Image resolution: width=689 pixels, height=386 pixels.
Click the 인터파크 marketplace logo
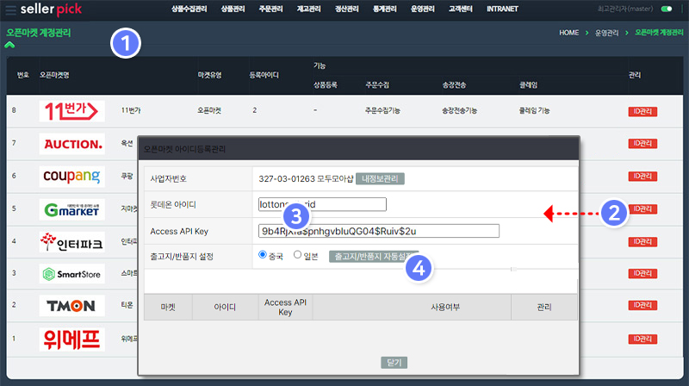click(x=72, y=241)
